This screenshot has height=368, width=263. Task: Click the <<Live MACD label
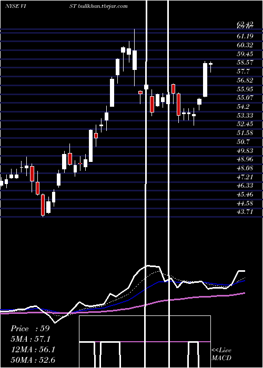[x=221, y=354]
